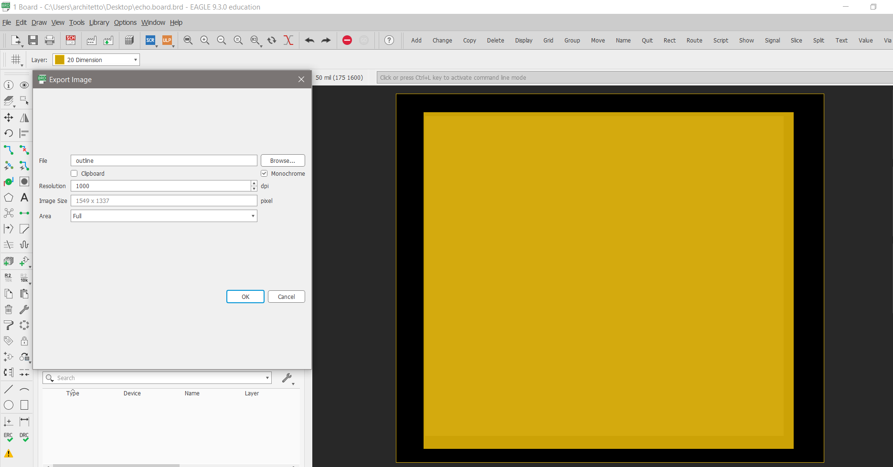Click the Ripup-free Delete text command button
The height and width of the screenshot is (467, 893).
tap(496, 40)
